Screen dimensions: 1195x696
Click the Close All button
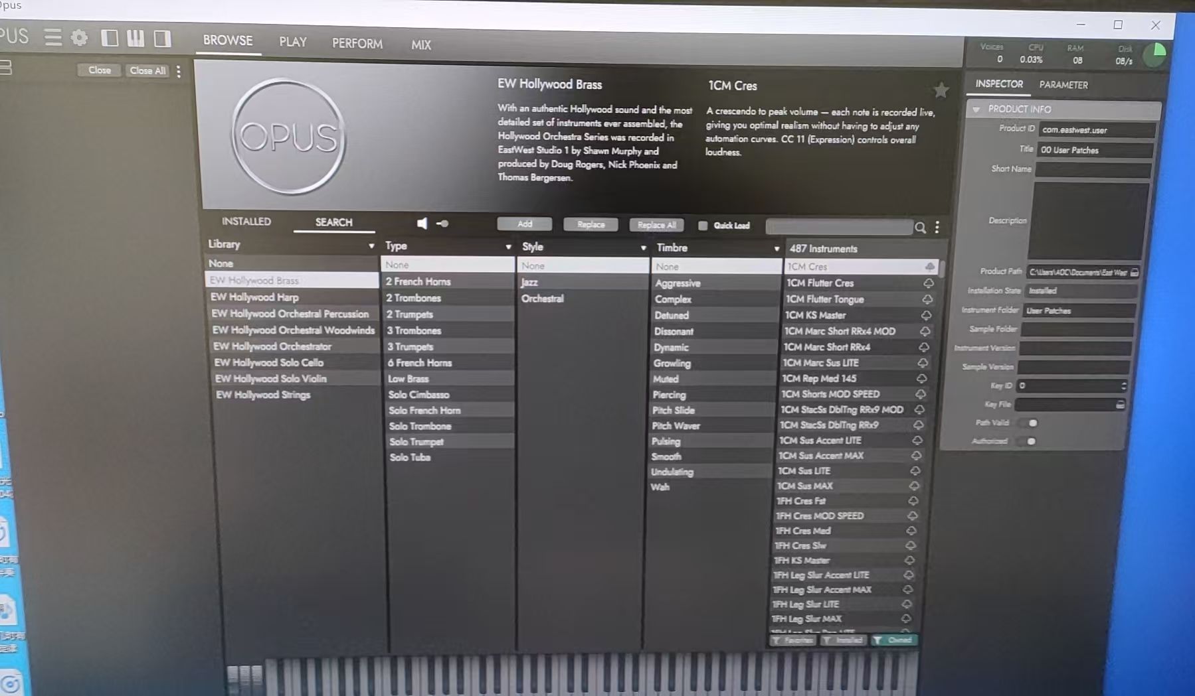coord(147,70)
